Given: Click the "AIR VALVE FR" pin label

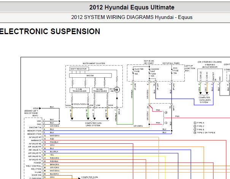Looking at the screenshot, I should tap(35, 153).
